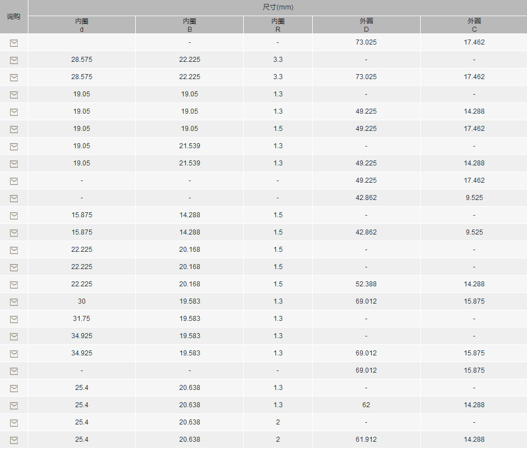Click envelope icon for row 28.575 with D 73.025
Image resolution: width=527 pixels, height=449 pixels.
click(x=14, y=77)
